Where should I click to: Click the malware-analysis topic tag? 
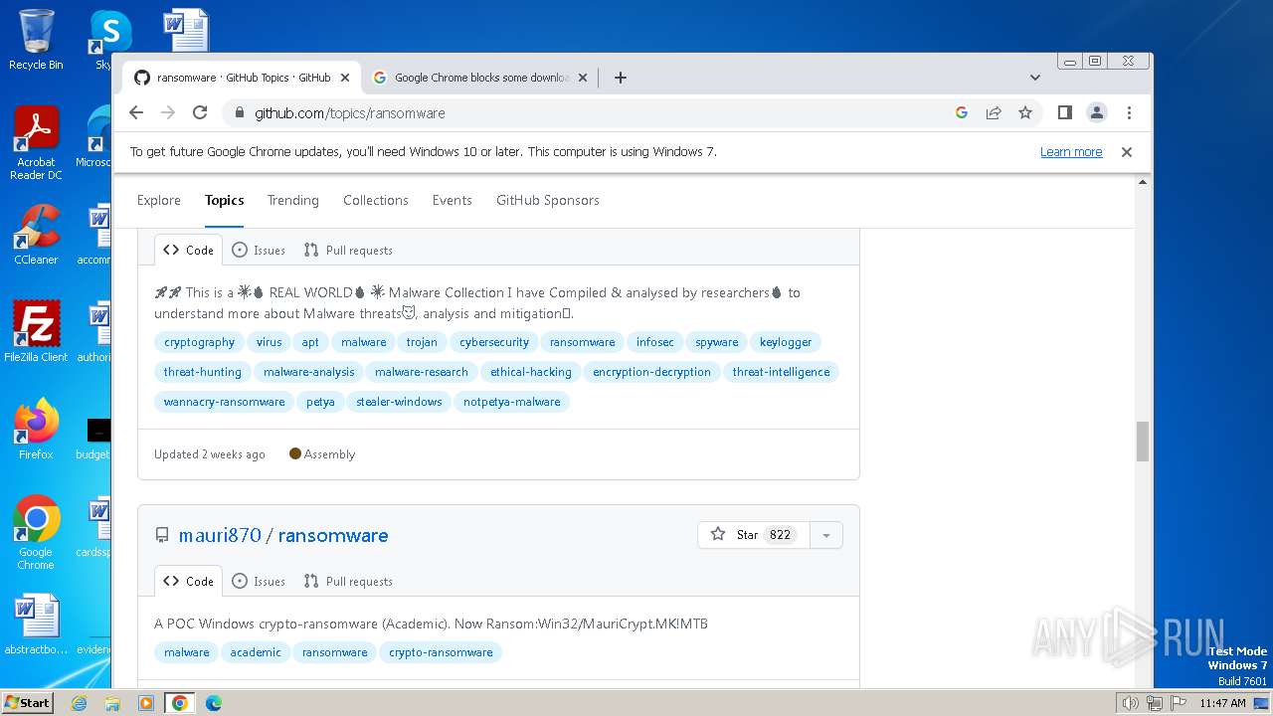pos(309,372)
